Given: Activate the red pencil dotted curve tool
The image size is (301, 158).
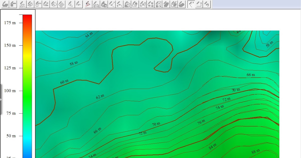Looking at the screenshot, I should [x=88, y=4].
